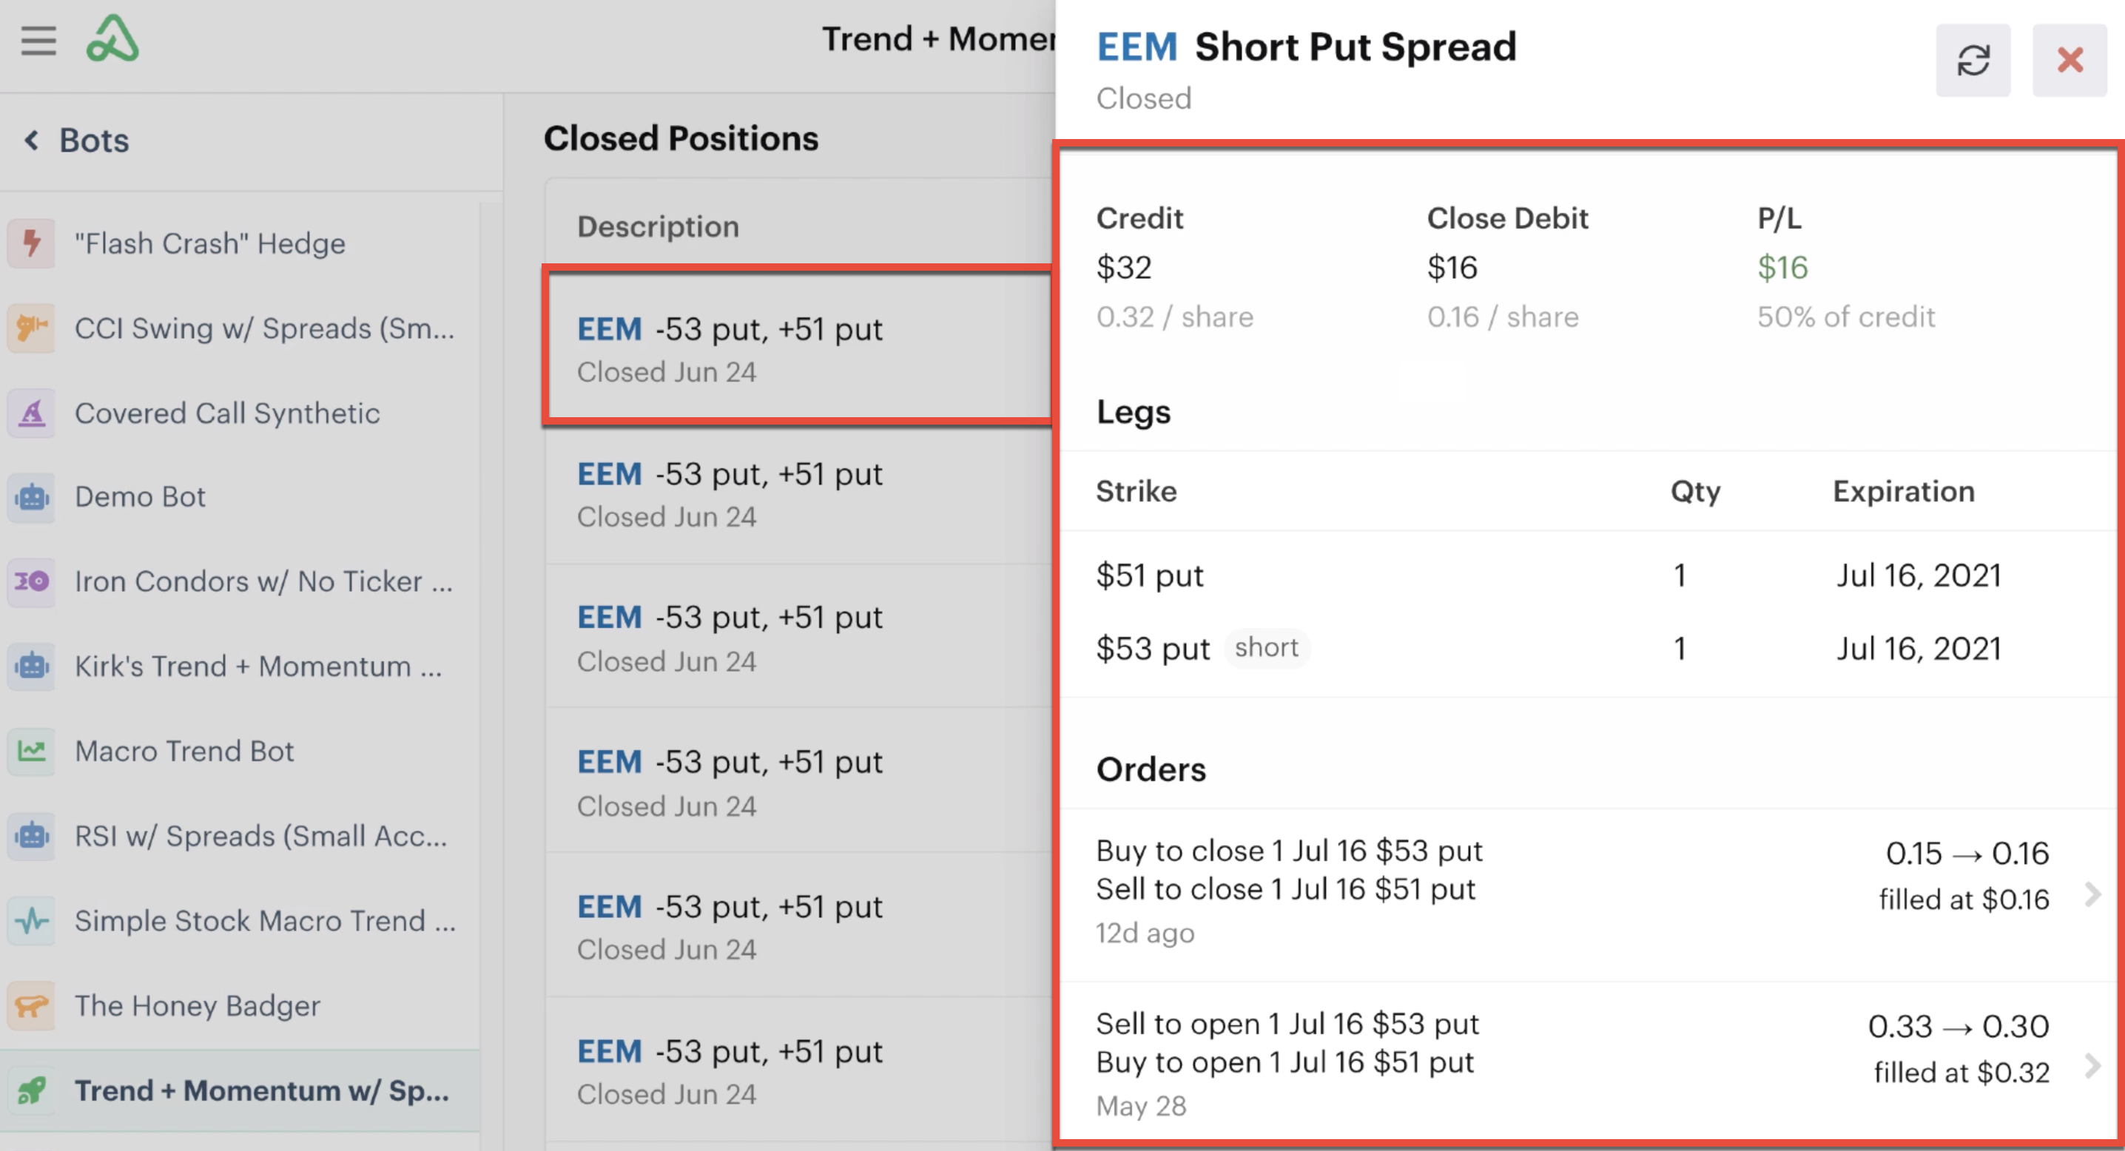Viewport: 2125px width, 1151px height.
Task: Click the EEM ticker link in panel title
Action: [x=1136, y=47]
